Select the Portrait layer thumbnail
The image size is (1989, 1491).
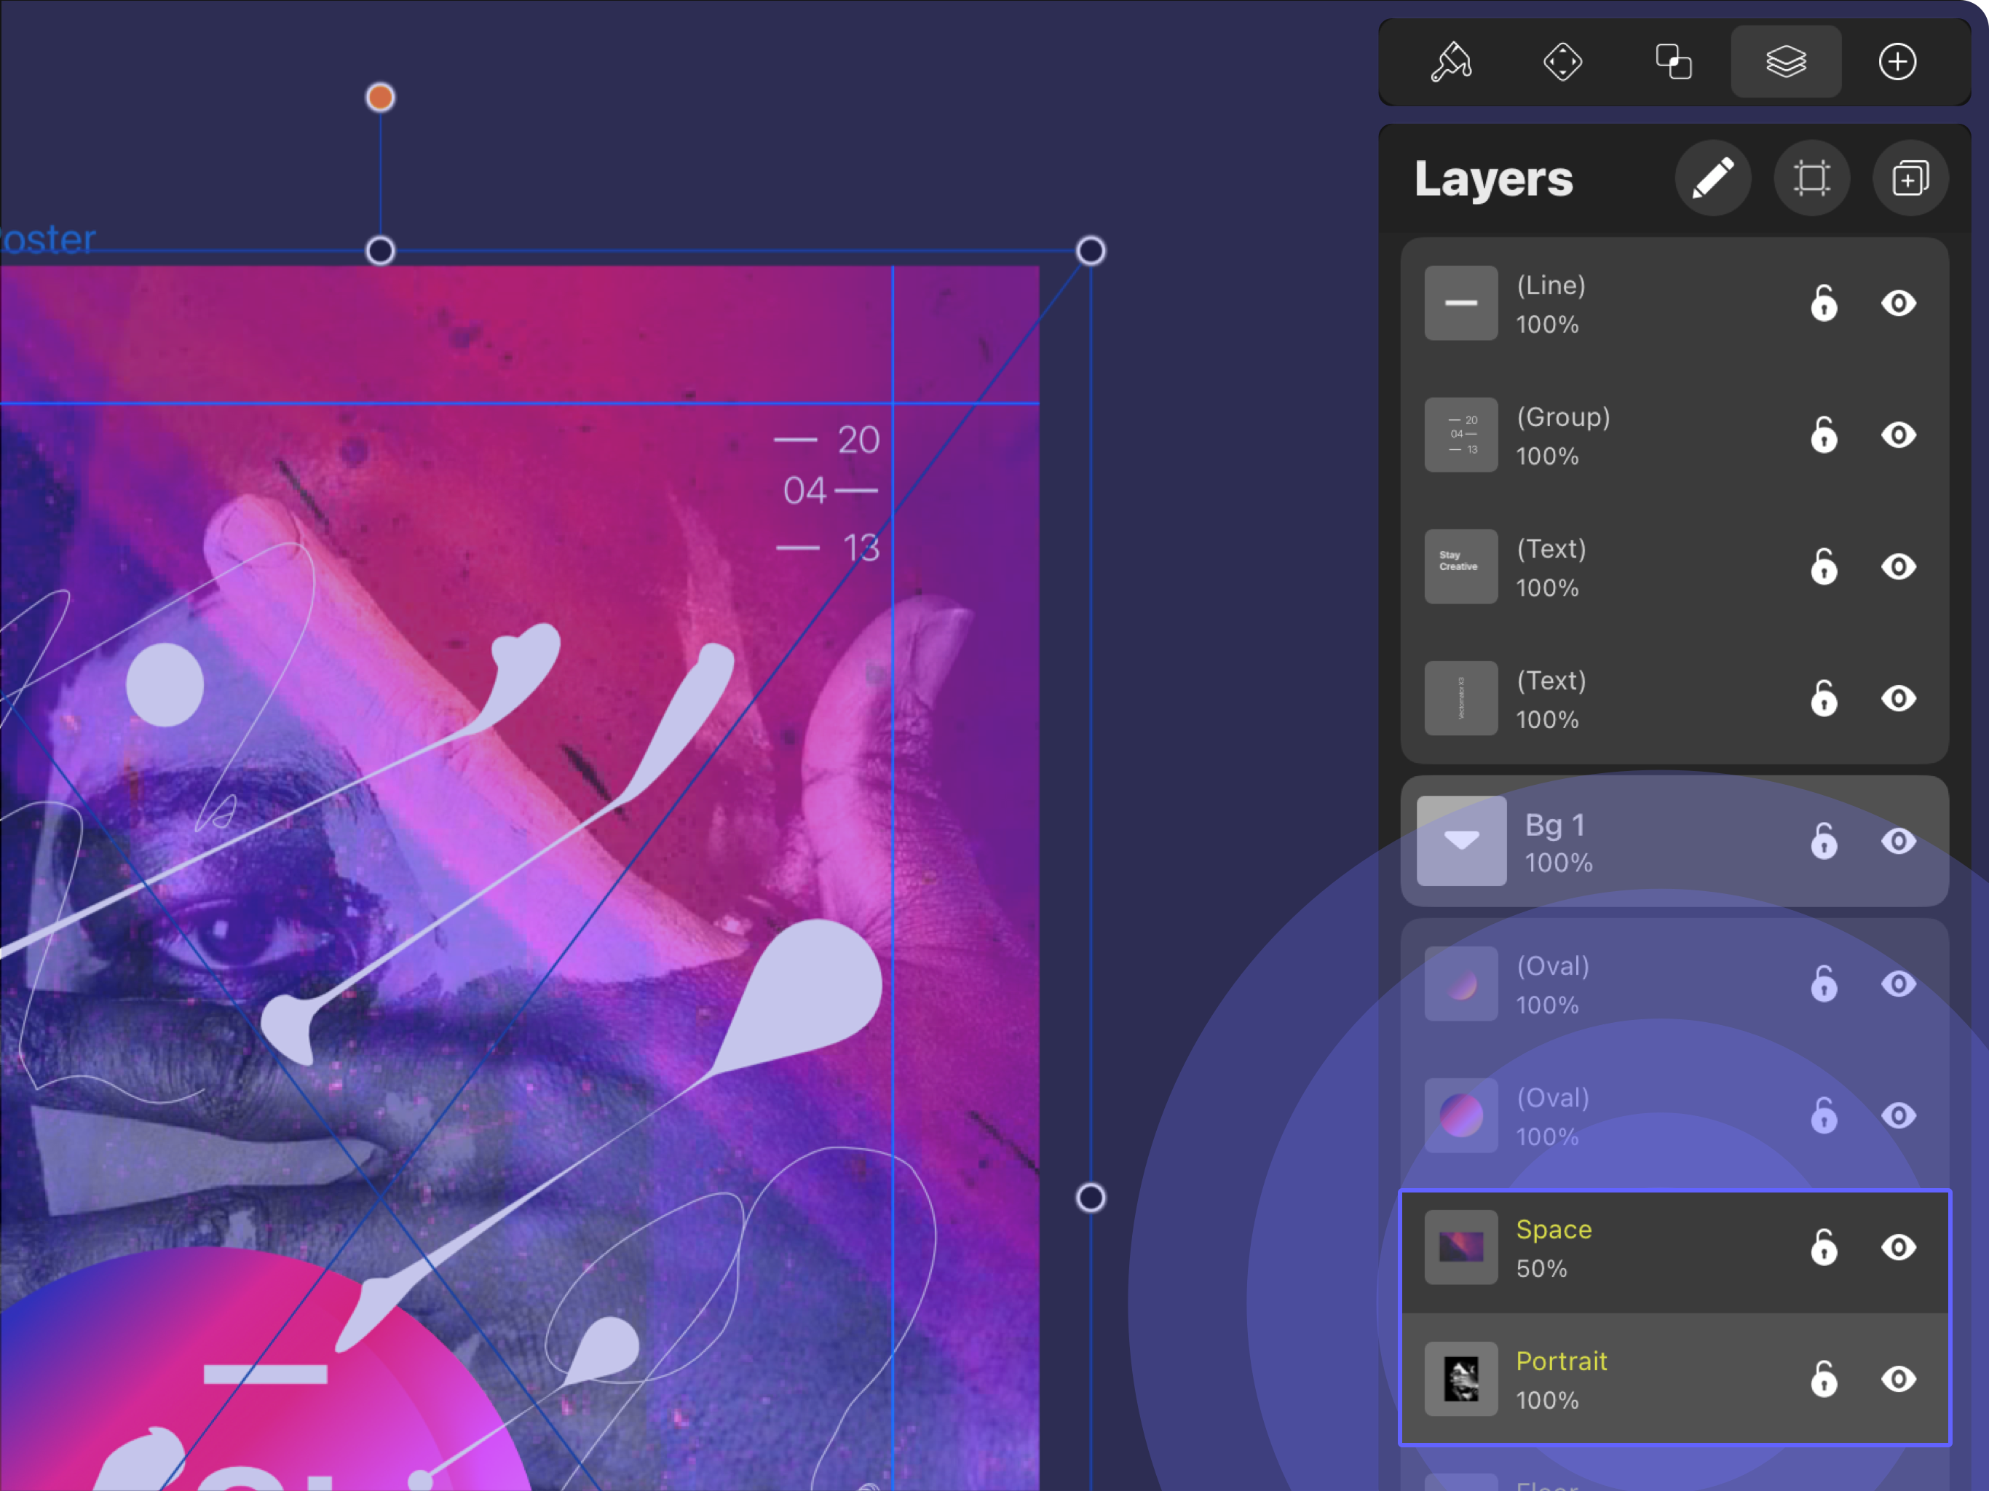tap(1461, 1380)
